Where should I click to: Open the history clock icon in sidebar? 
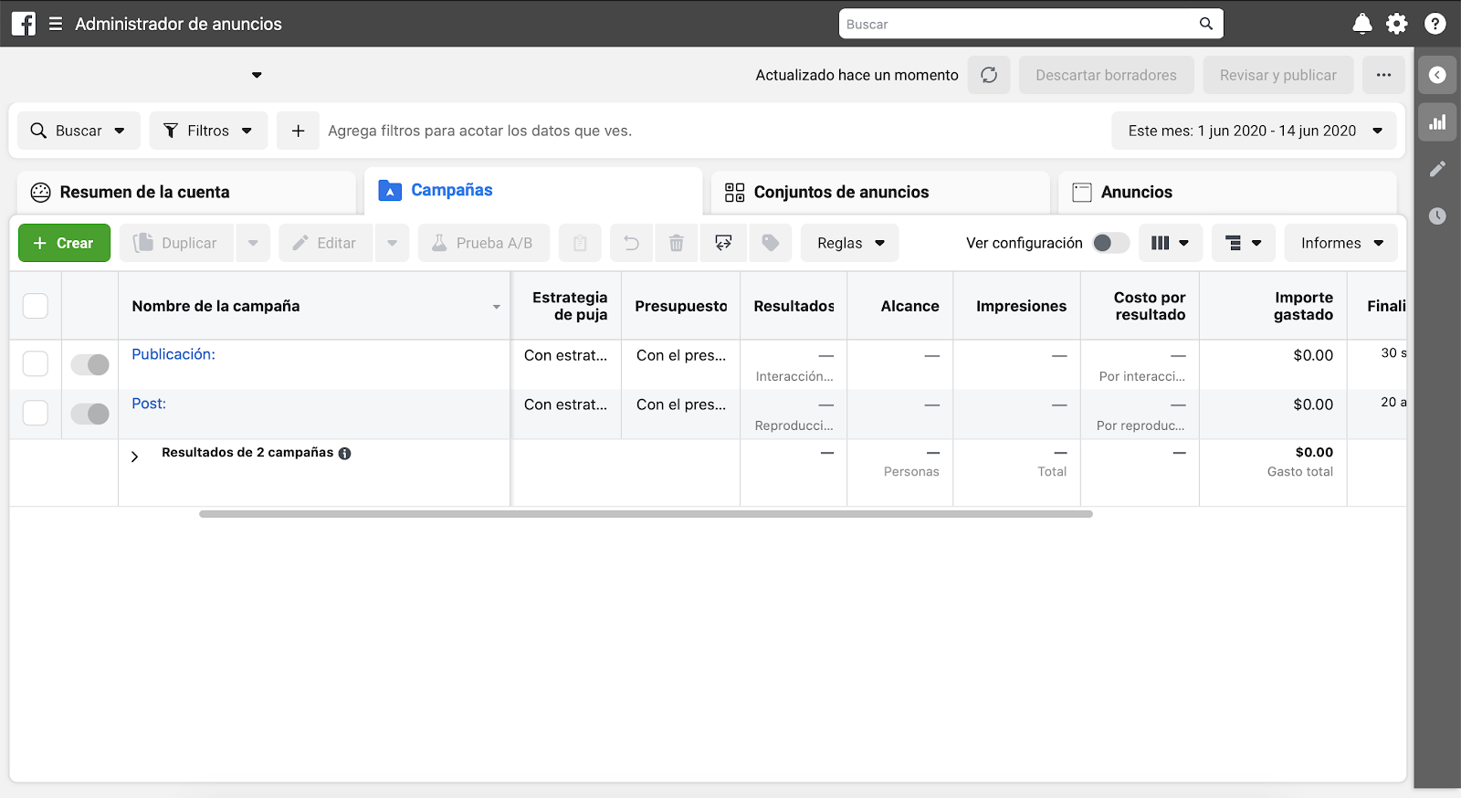[1437, 216]
